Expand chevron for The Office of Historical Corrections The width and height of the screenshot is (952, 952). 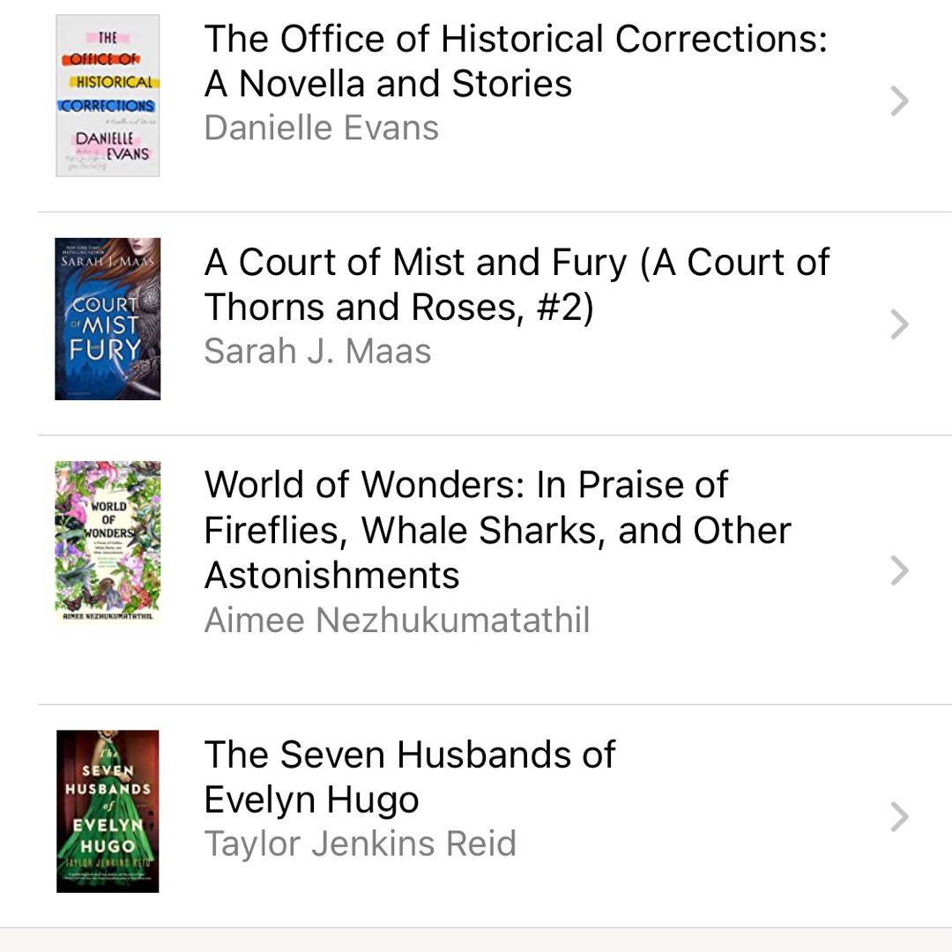[899, 102]
